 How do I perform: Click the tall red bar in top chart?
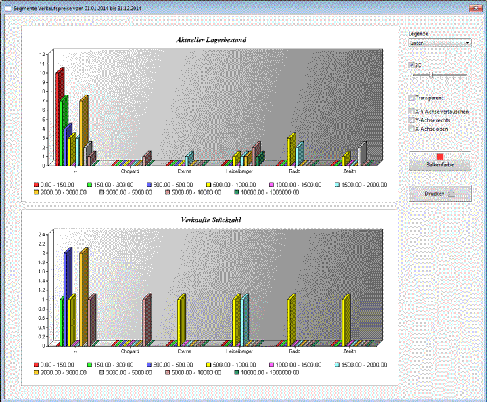tap(59, 118)
